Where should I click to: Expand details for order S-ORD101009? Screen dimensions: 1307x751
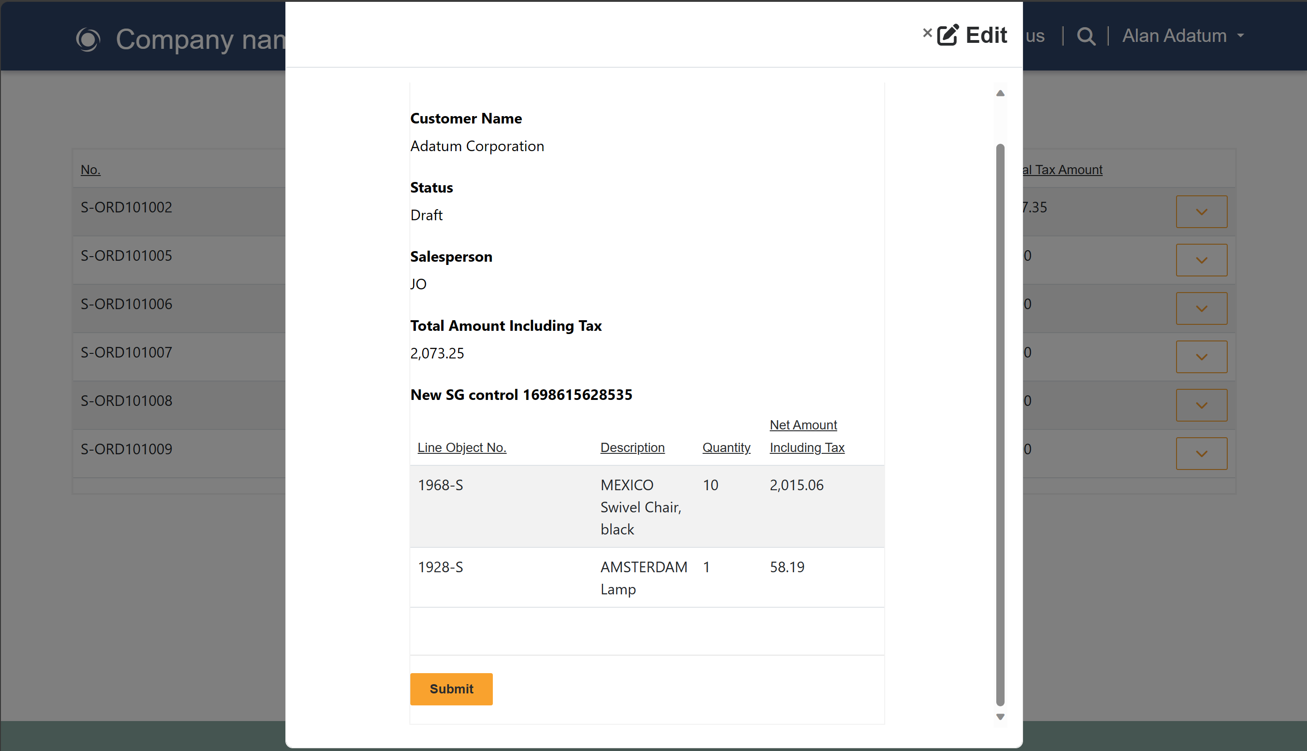point(1201,453)
